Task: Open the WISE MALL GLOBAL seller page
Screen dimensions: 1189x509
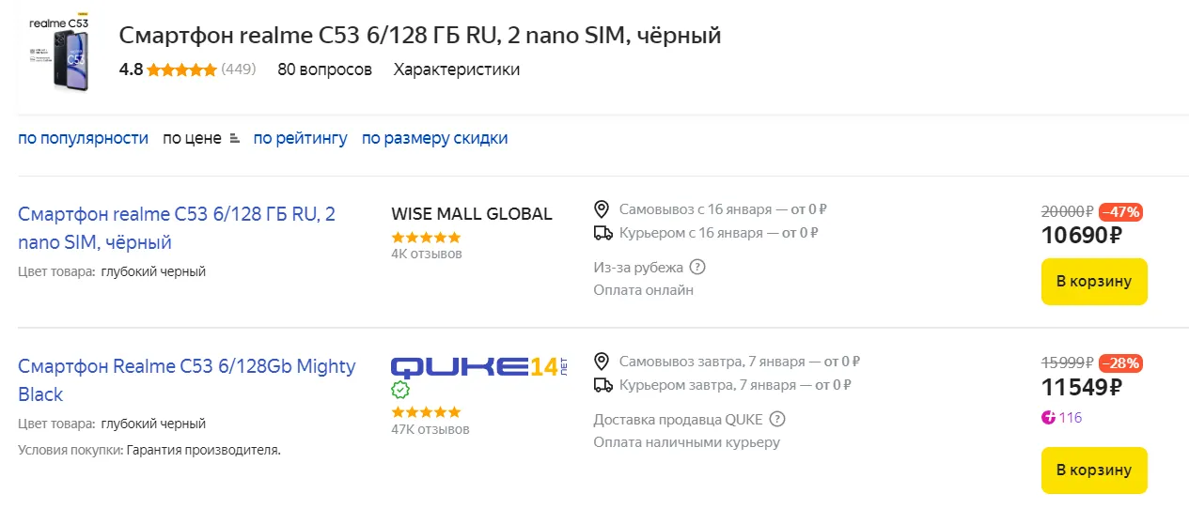Action: [471, 214]
